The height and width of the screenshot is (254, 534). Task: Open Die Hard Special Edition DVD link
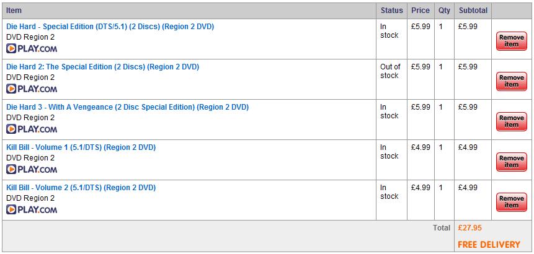110,27
